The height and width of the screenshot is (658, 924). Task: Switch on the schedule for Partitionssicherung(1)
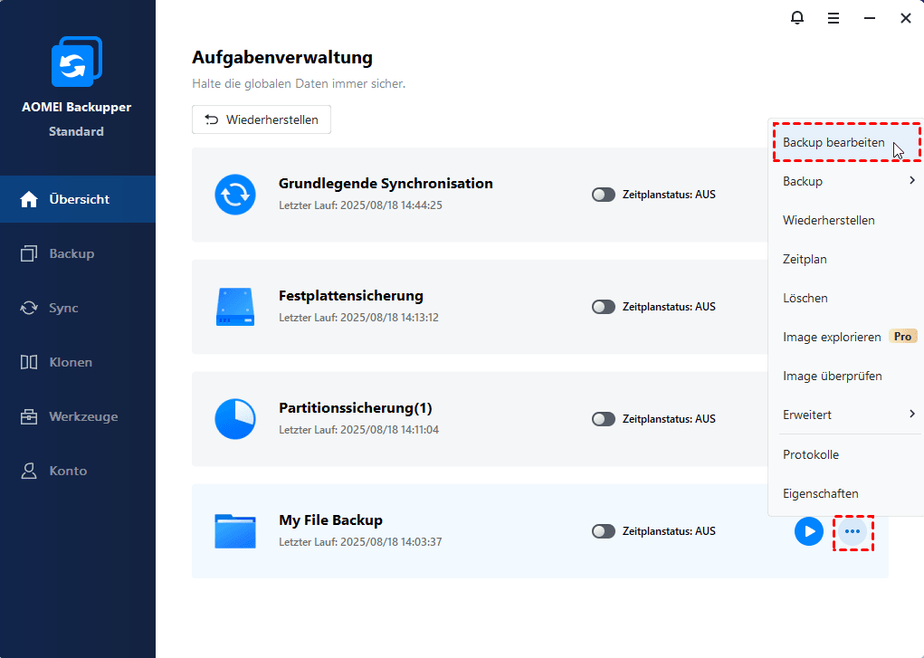click(603, 418)
